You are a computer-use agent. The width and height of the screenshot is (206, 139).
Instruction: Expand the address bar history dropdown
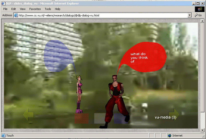coord(189,15)
